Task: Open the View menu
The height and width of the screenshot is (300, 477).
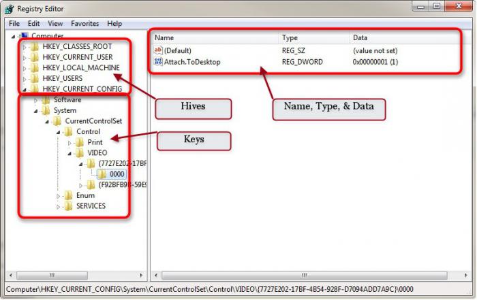Action: coord(55,23)
